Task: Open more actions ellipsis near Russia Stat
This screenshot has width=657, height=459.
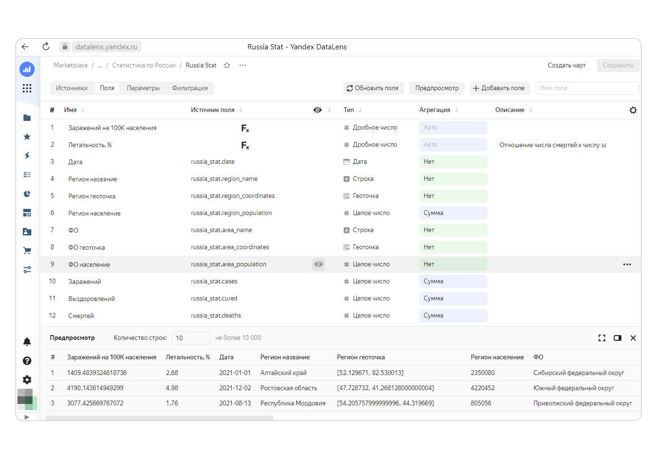Action: tap(243, 66)
